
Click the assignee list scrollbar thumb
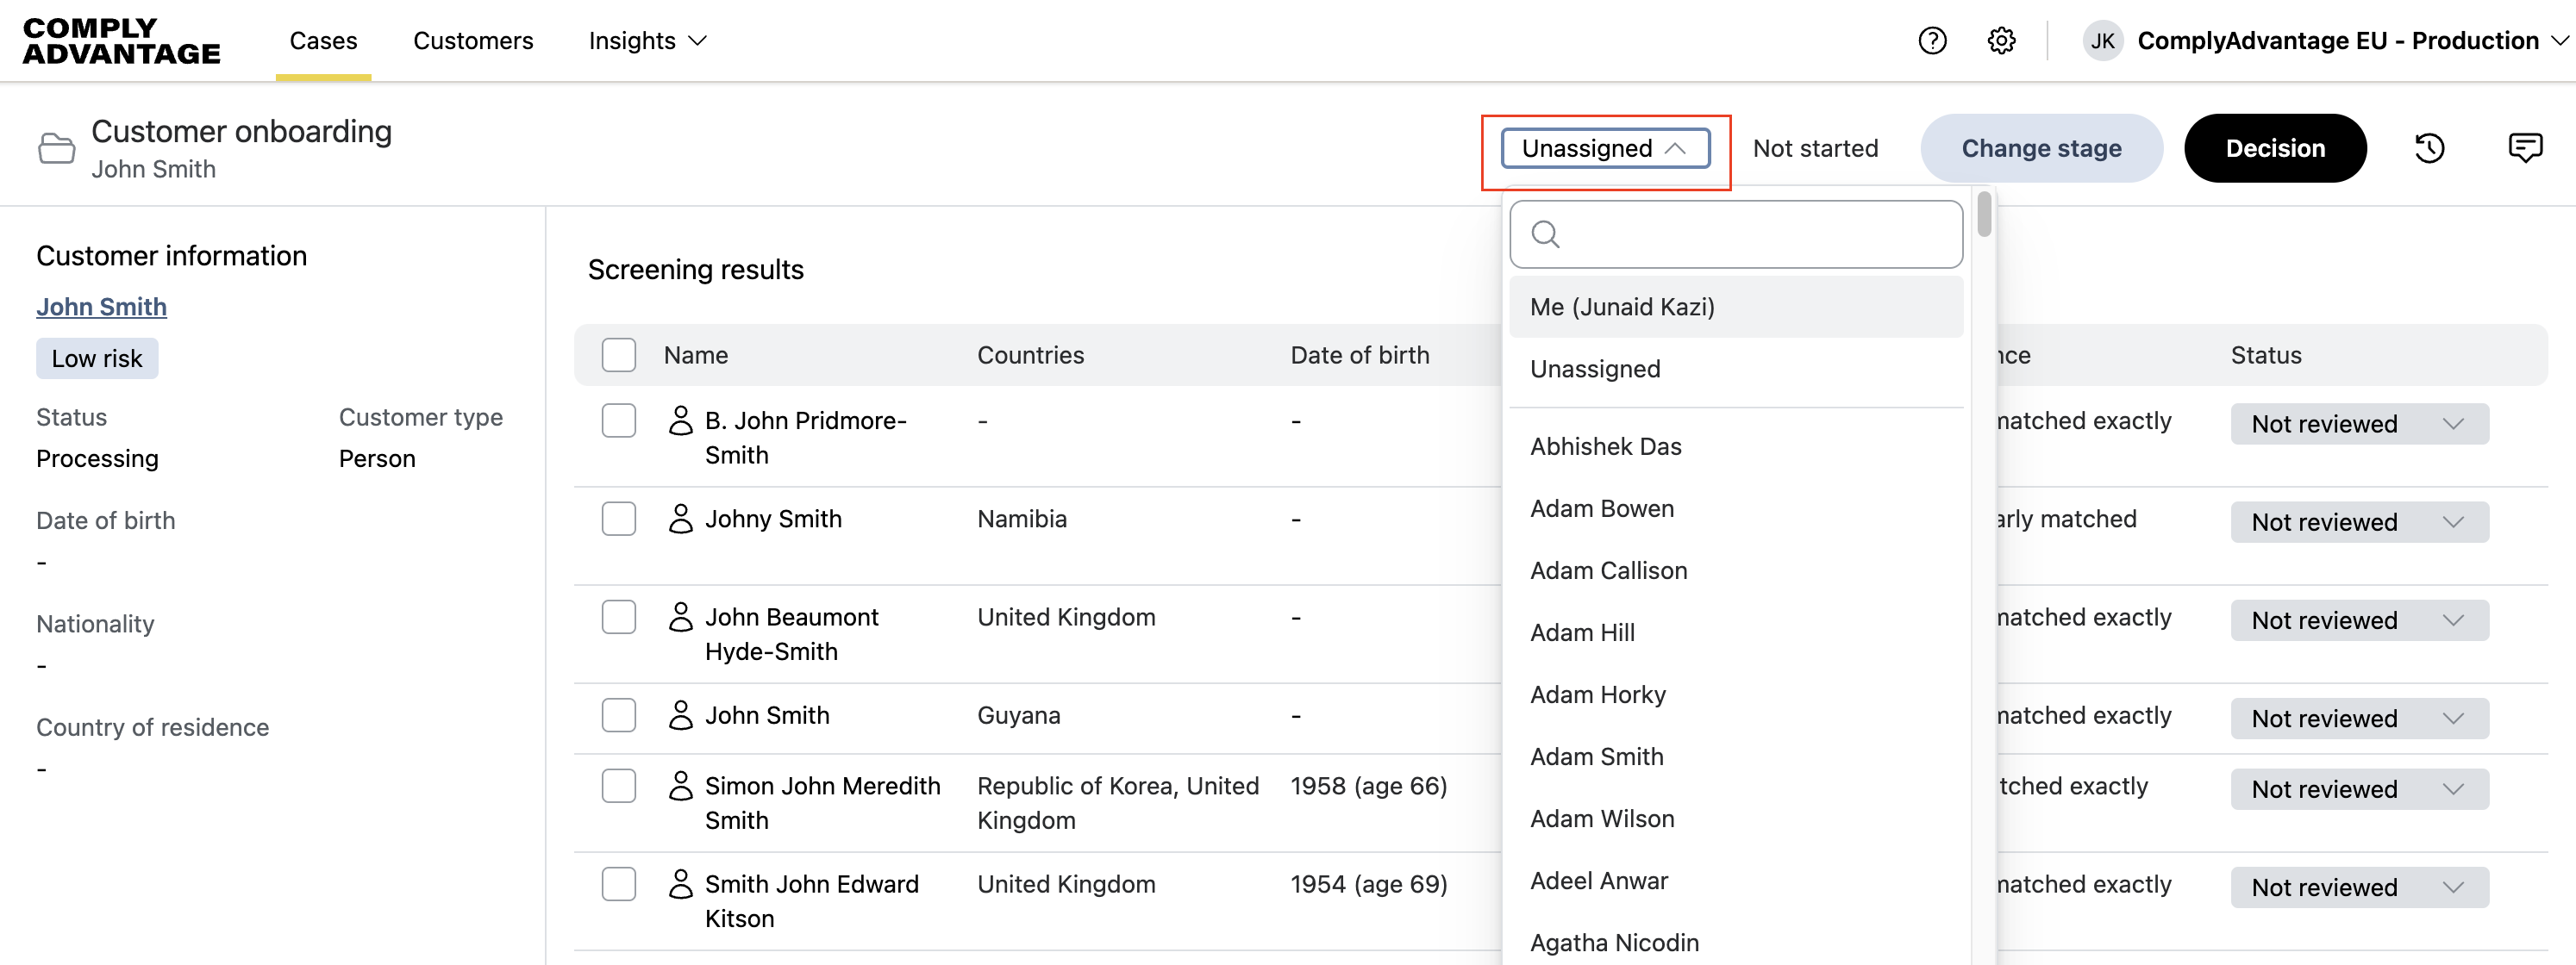tap(1984, 214)
